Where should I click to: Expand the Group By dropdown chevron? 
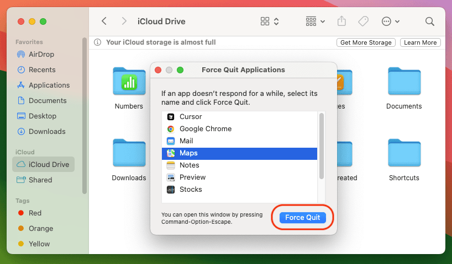(x=323, y=21)
